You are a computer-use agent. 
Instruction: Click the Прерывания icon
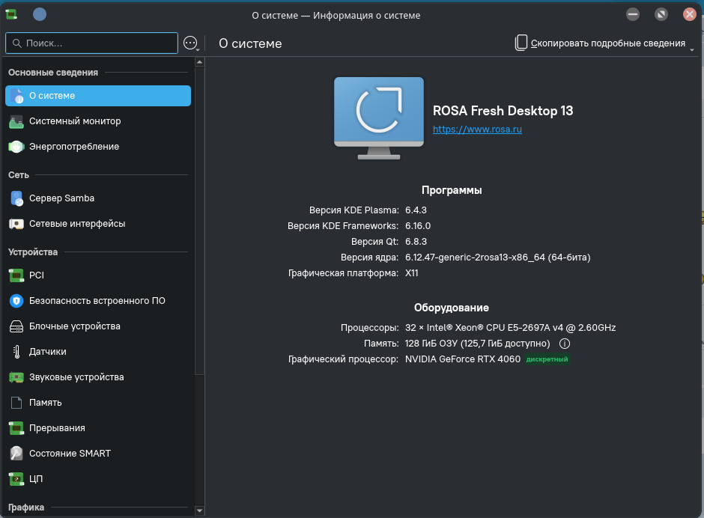click(x=16, y=428)
